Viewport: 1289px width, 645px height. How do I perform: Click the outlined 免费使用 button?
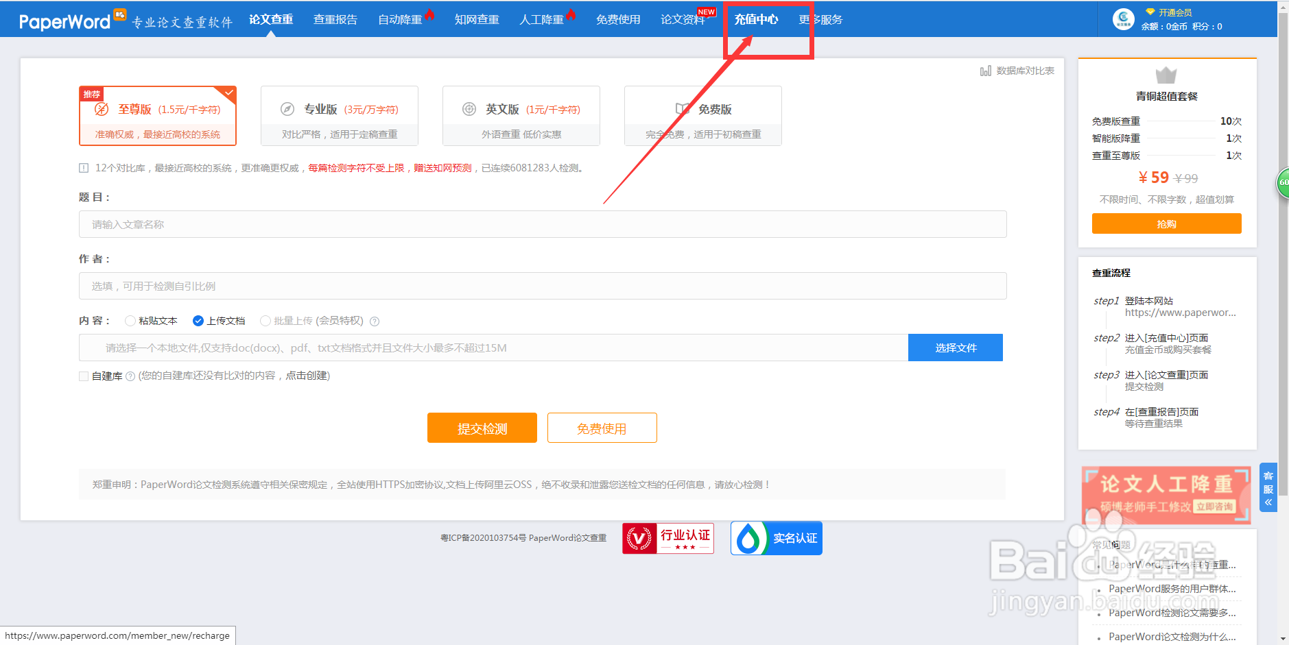tap(602, 428)
